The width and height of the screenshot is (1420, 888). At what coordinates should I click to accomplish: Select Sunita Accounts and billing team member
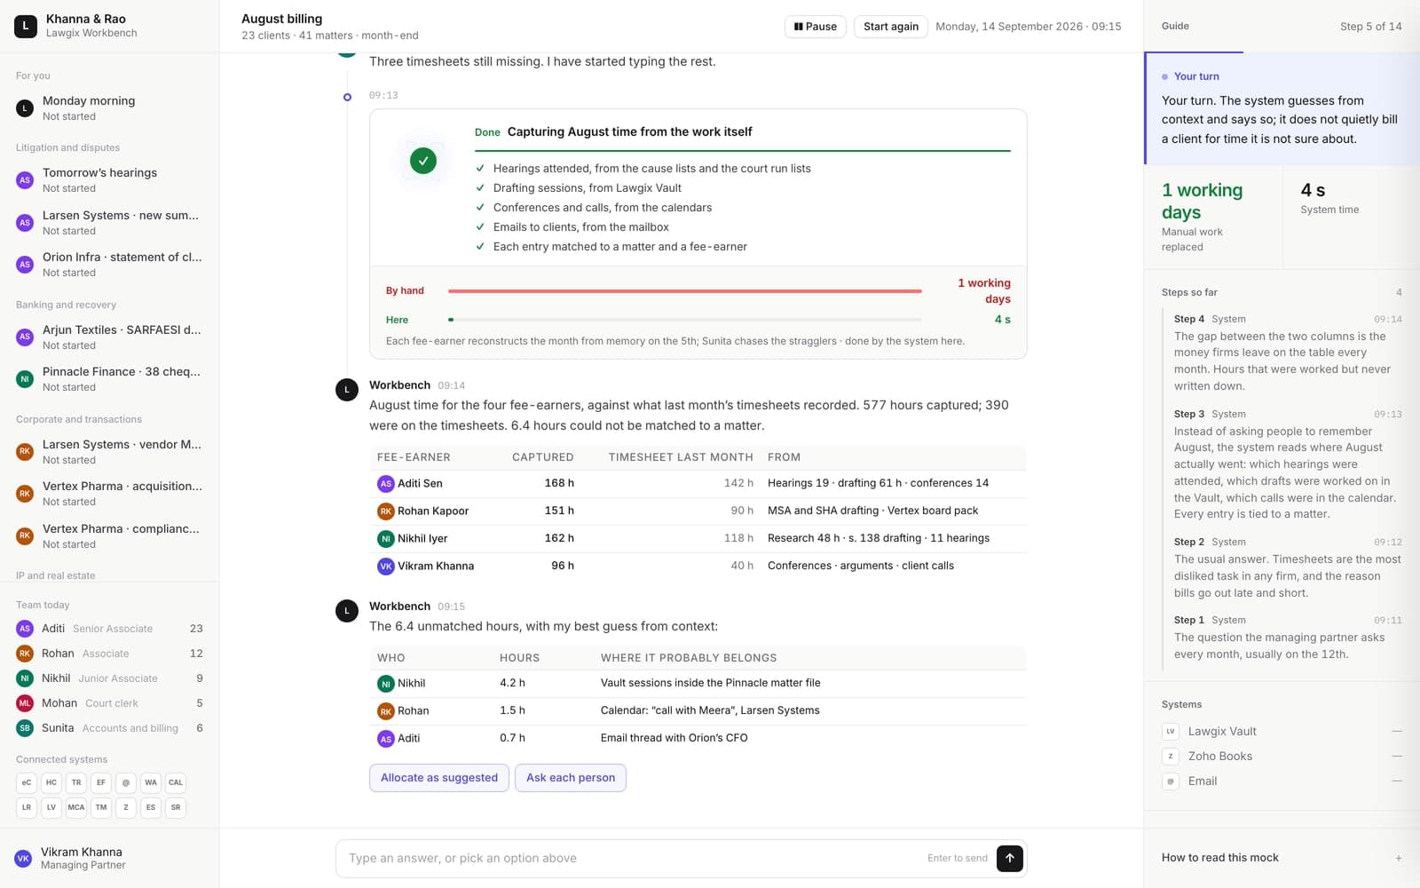click(x=110, y=728)
